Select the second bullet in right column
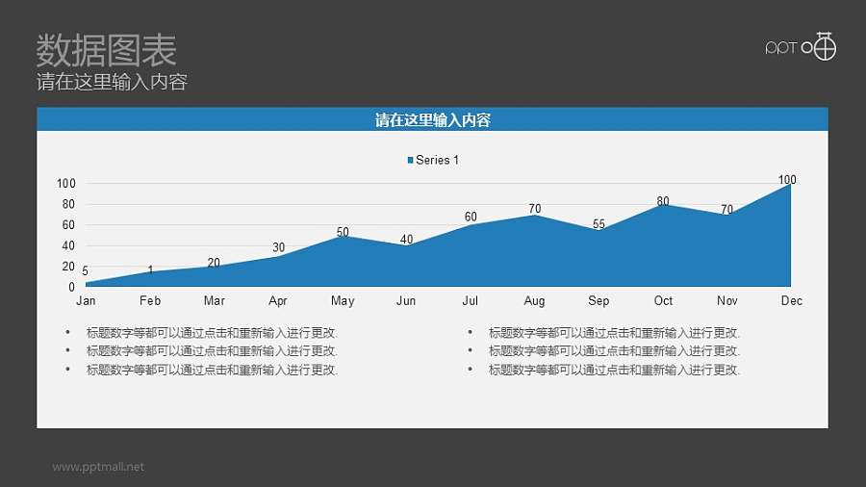The image size is (866, 487). pyautogui.click(x=614, y=351)
